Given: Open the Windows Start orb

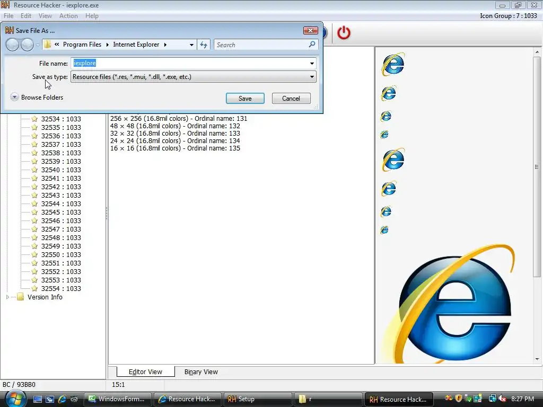Looking at the screenshot, I should tap(15, 399).
